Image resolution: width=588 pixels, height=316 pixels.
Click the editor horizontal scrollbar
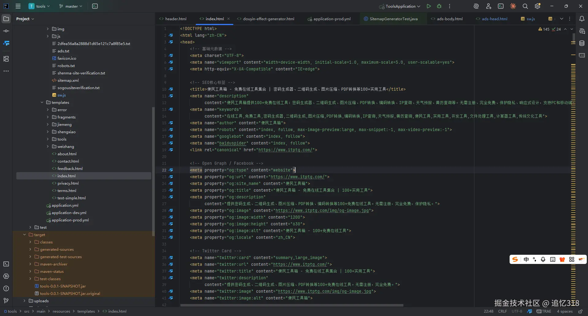tap(292, 305)
